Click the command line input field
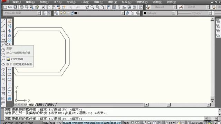221x124 pixels. tap(104, 118)
